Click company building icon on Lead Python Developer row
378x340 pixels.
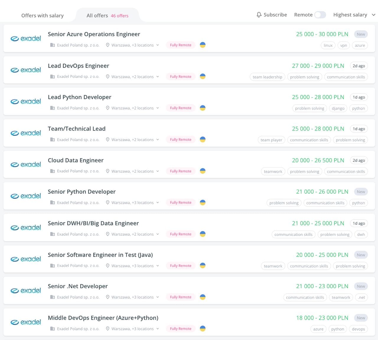pyautogui.click(x=53, y=108)
